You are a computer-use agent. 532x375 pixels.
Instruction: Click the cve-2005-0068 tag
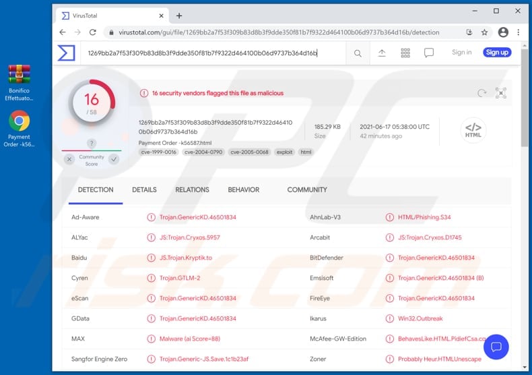(x=249, y=152)
